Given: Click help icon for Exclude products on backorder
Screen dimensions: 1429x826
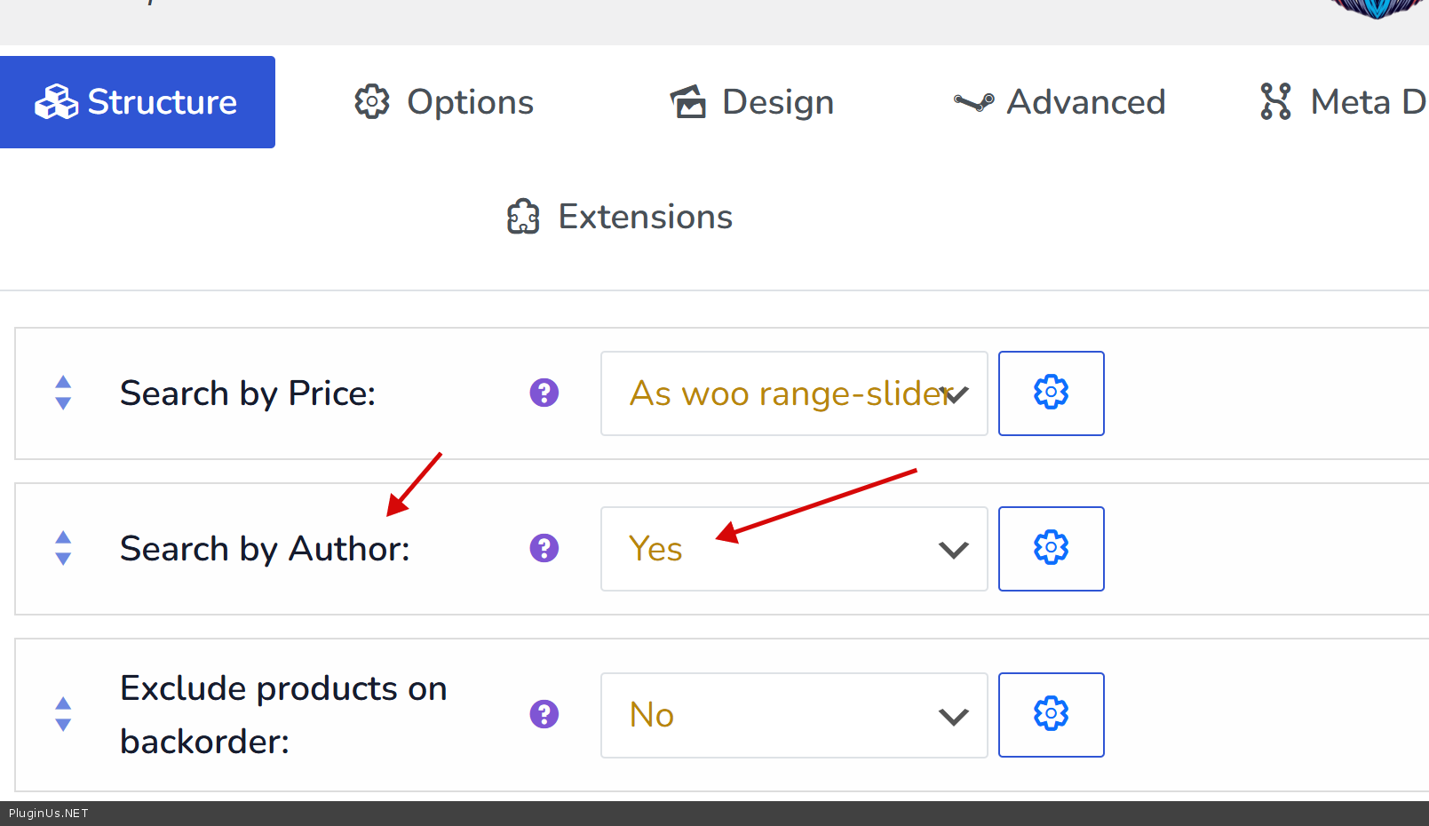Looking at the screenshot, I should 544,714.
